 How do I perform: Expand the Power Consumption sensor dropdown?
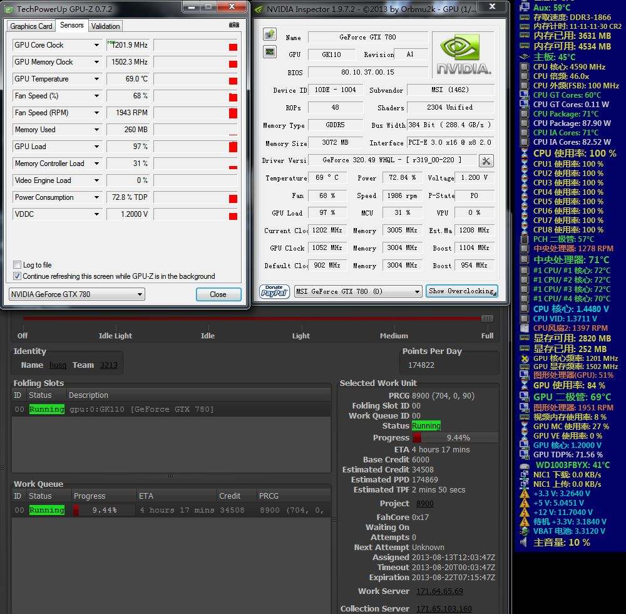(96, 197)
